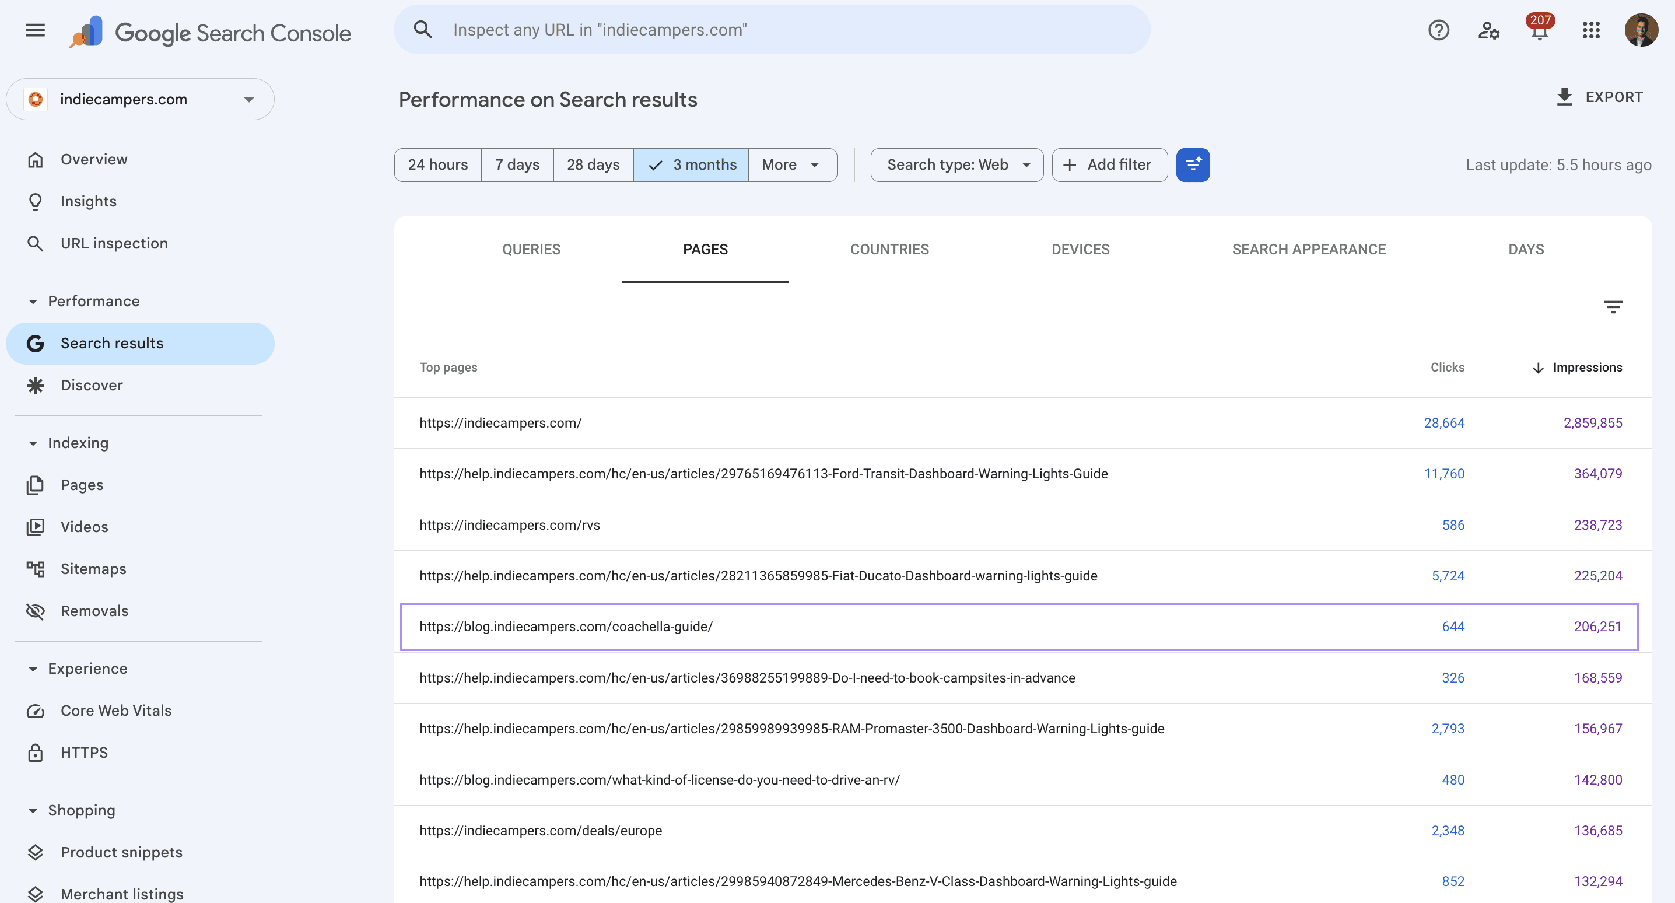Click the Videos sidebar icon
The image size is (1675, 903).
click(x=35, y=527)
